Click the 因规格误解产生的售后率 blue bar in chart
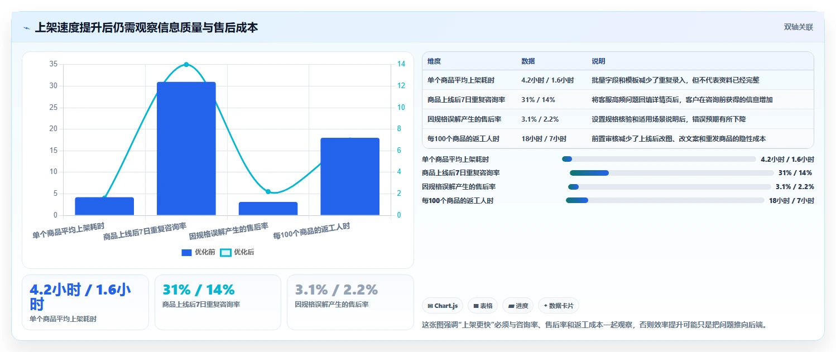 (268, 209)
